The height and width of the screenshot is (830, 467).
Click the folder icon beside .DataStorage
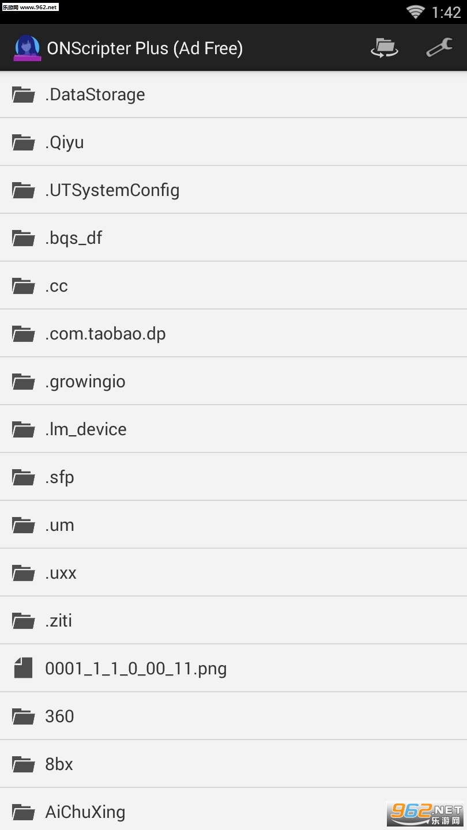24,95
